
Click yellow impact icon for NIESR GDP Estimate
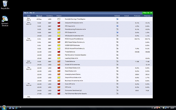[59, 45]
